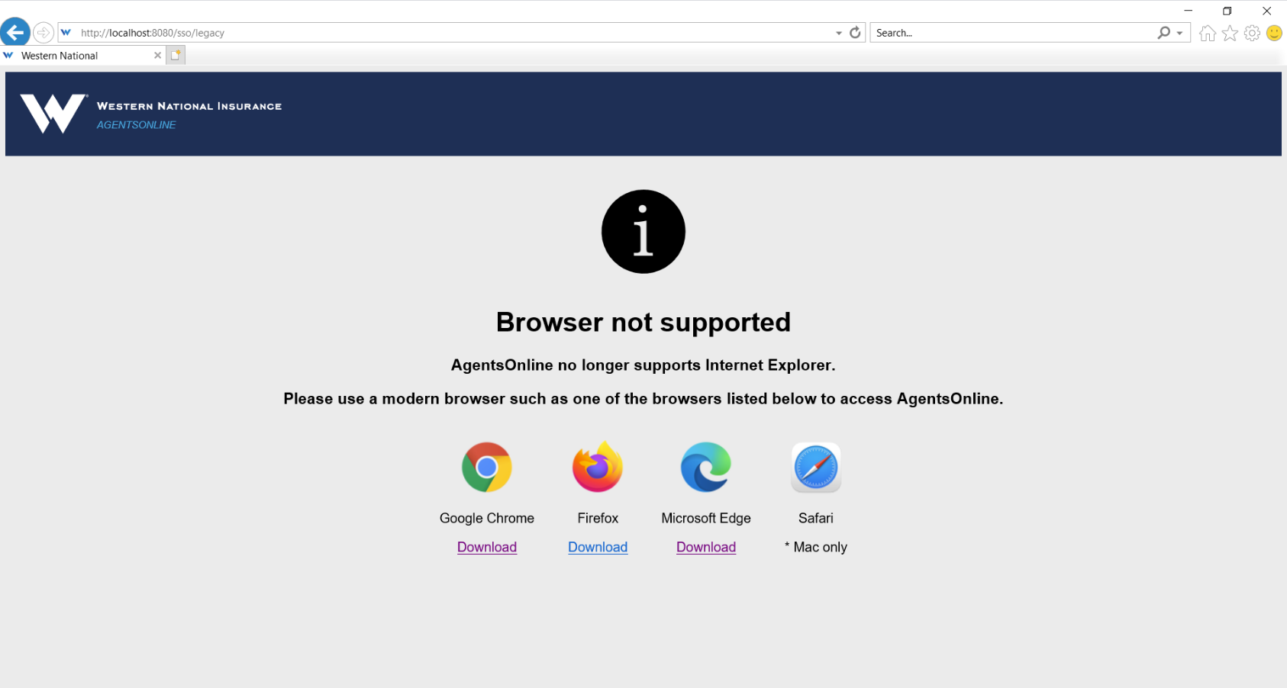Click the address bar URL localhost:8080/sso/legacy
The image size is (1287, 688).
point(153,33)
